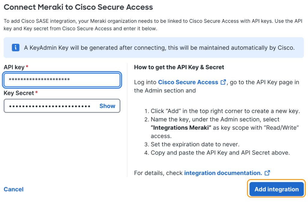Click the blue info icon in the banner

pyautogui.click(x=16, y=47)
